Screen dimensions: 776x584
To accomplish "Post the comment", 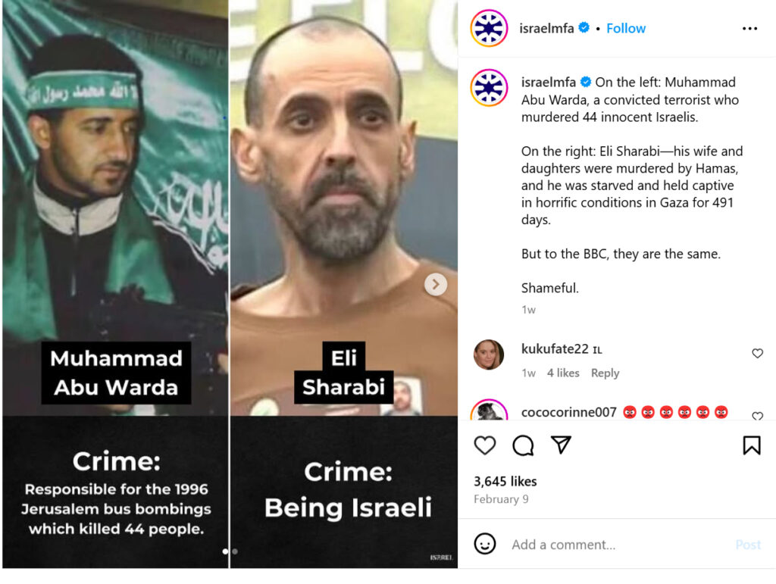I will pyautogui.click(x=748, y=545).
